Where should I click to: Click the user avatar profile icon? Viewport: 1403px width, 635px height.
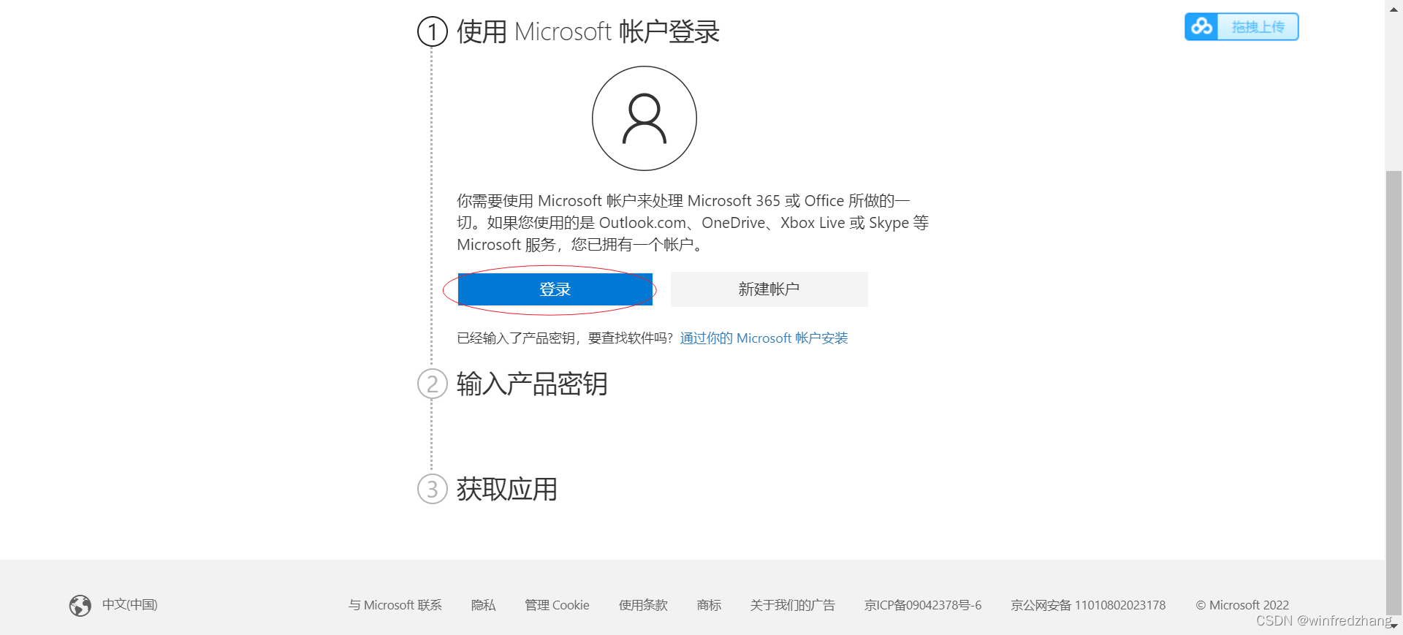(644, 118)
